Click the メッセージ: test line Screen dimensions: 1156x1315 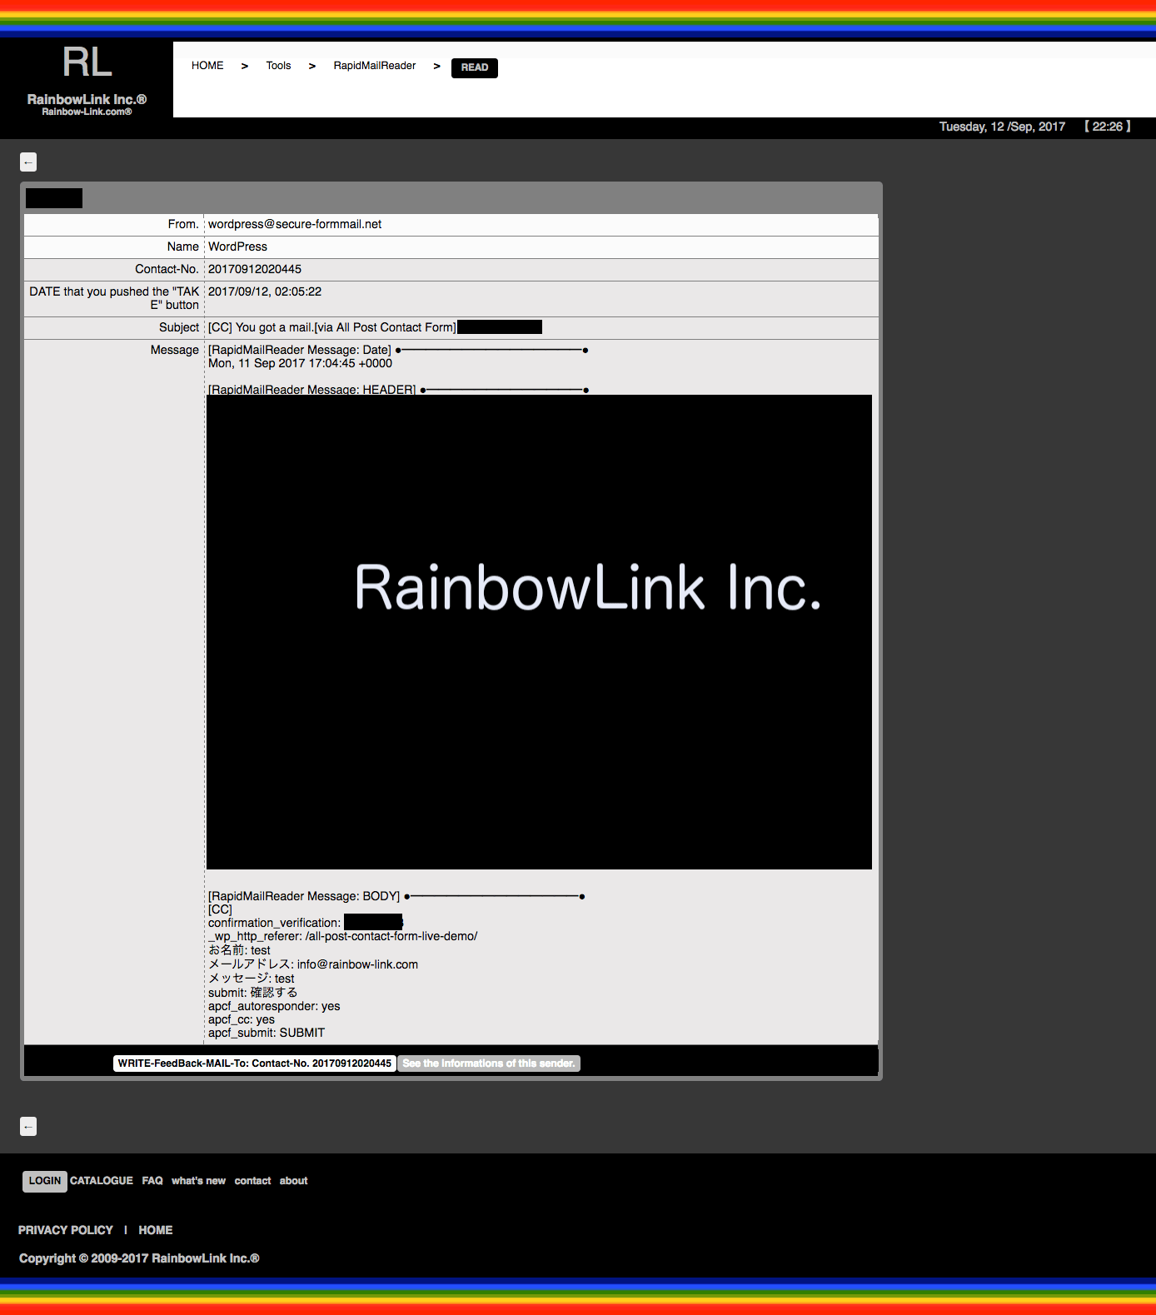pos(251,979)
